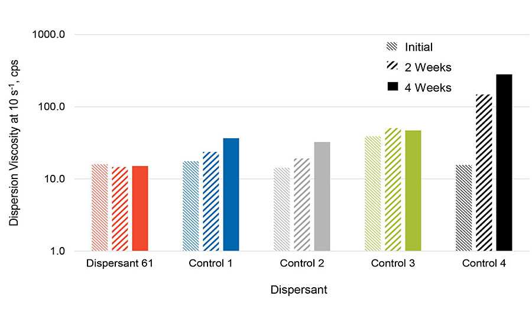Click the Dispersion Viscosity y-axis title

coord(14,142)
